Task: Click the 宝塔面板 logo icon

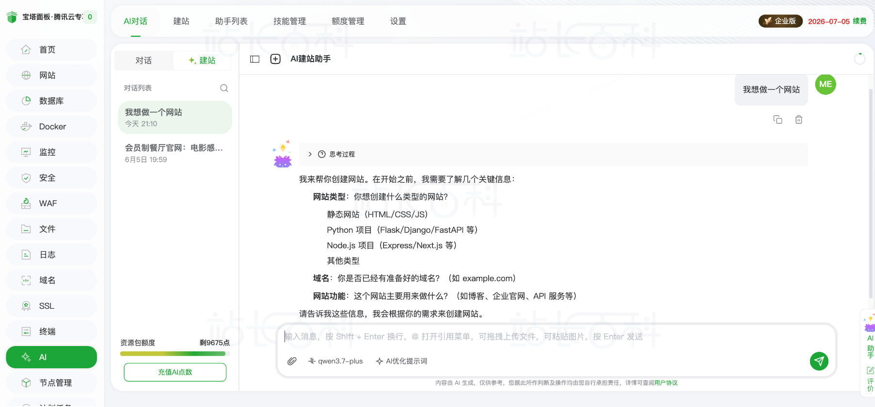Action: (x=12, y=17)
